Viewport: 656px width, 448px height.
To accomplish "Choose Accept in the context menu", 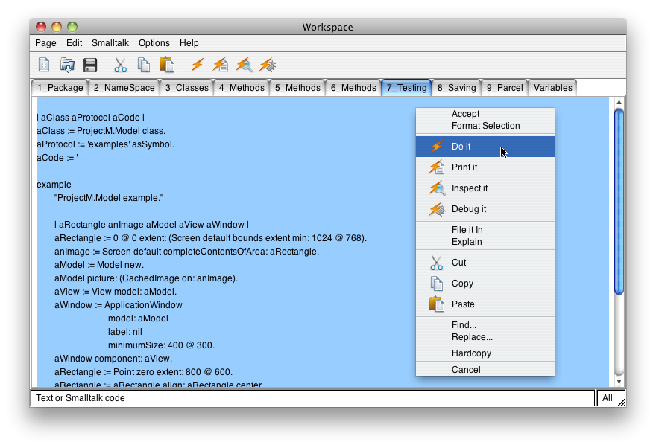I will (485, 114).
